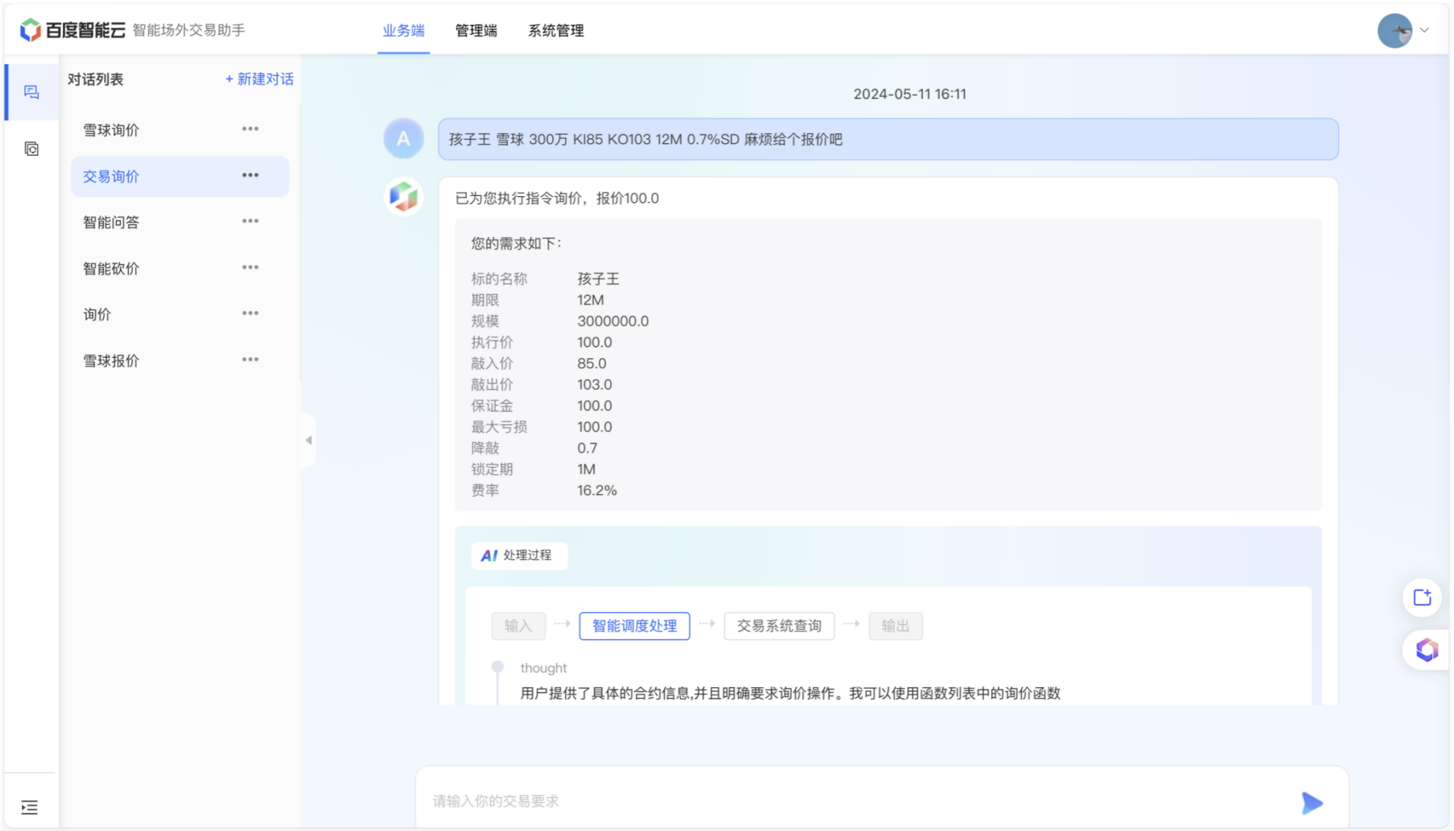Click the 期限 value 12M

[591, 300]
